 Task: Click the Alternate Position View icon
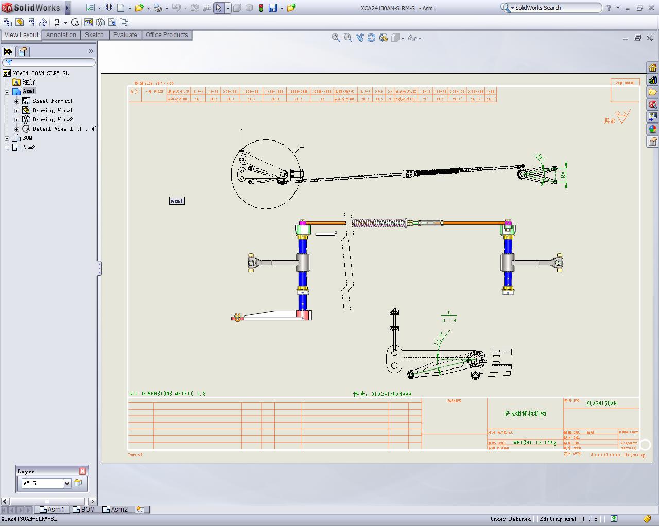click(124, 22)
